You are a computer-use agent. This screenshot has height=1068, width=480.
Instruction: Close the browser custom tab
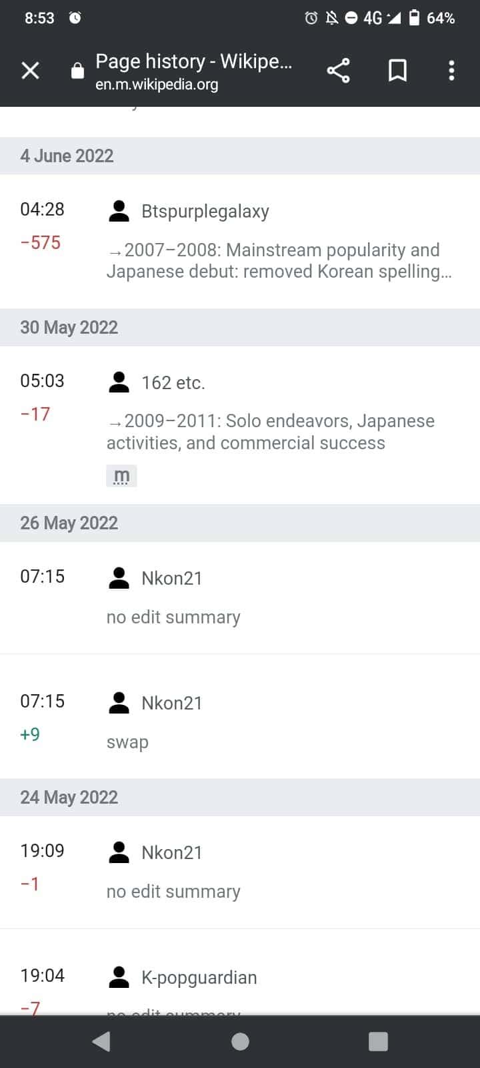point(31,70)
